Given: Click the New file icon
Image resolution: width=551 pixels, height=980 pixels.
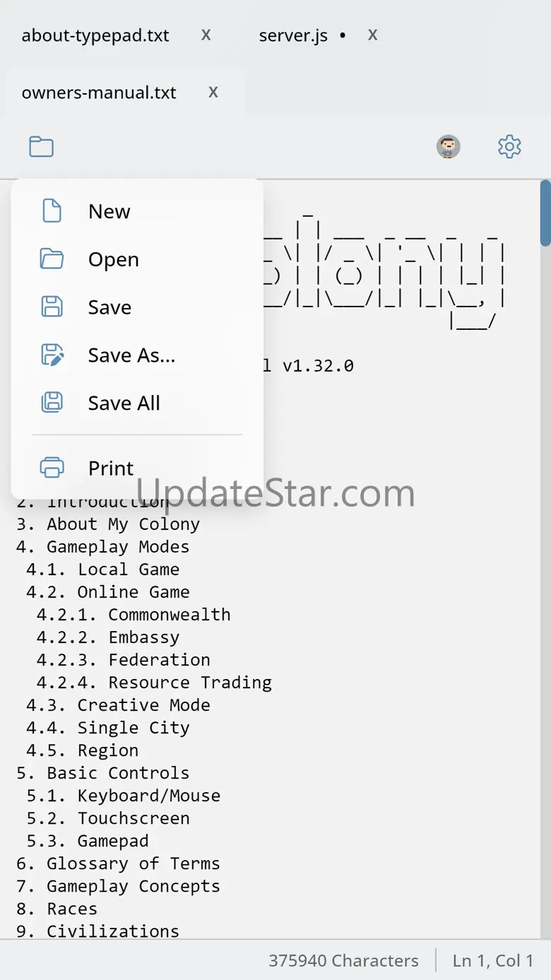Looking at the screenshot, I should pos(52,211).
